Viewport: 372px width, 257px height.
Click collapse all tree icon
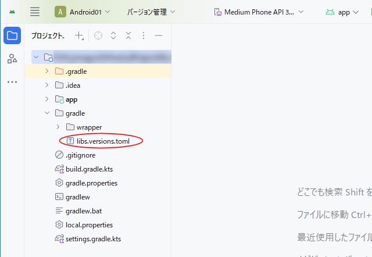point(128,36)
